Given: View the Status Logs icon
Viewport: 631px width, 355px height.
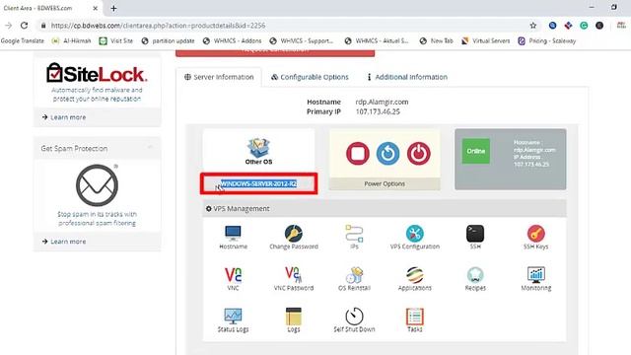Looking at the screenshot, I should (x=233, y=316).
